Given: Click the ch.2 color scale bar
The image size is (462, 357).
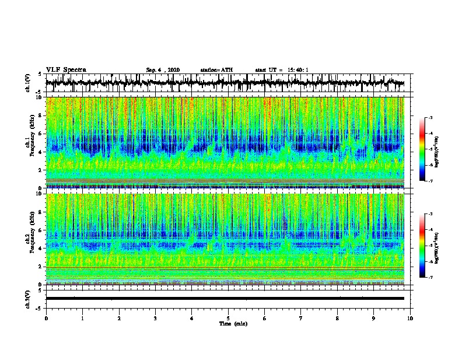Looking at the screenshot, I should click(422, 246).
